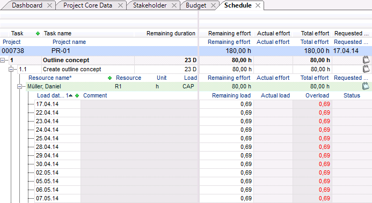Open the clipboard icon in Müller, Daniel row
The image size is (372, 203).
[x=366, y=86]
